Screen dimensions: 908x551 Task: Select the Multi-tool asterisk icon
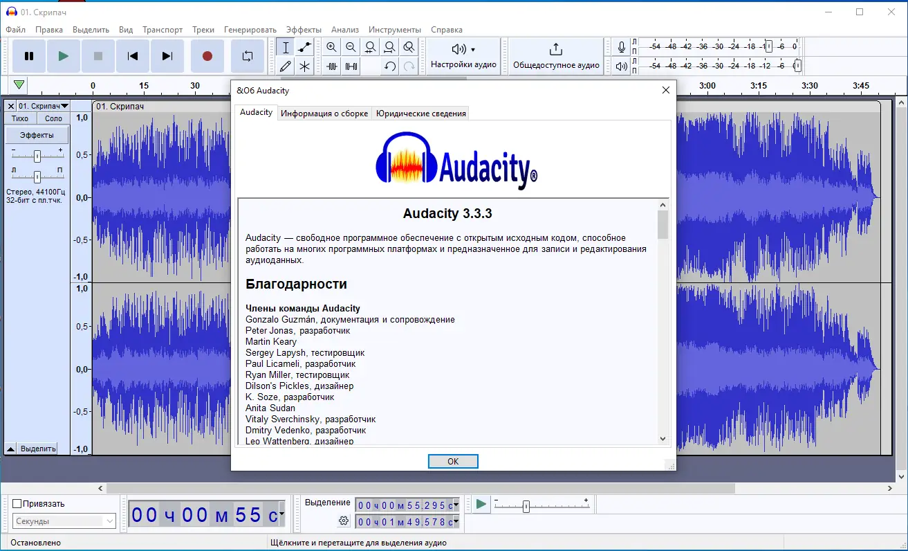304,66
